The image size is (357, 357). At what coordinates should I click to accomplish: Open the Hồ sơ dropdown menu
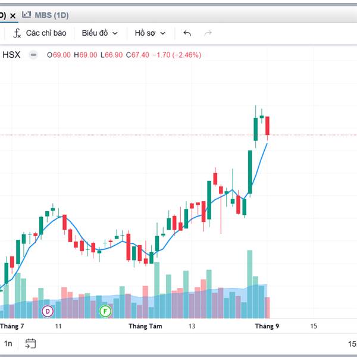coord(150,33)
